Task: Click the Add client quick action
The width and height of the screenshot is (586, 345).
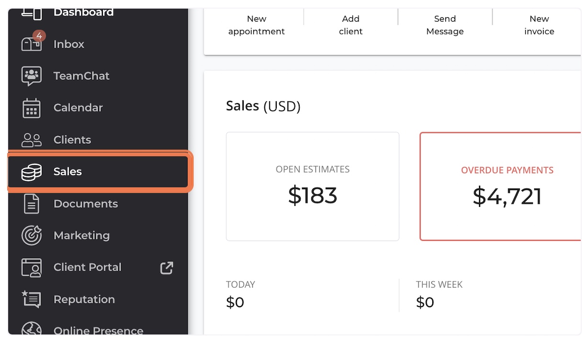Action: (x=350, y=25)
